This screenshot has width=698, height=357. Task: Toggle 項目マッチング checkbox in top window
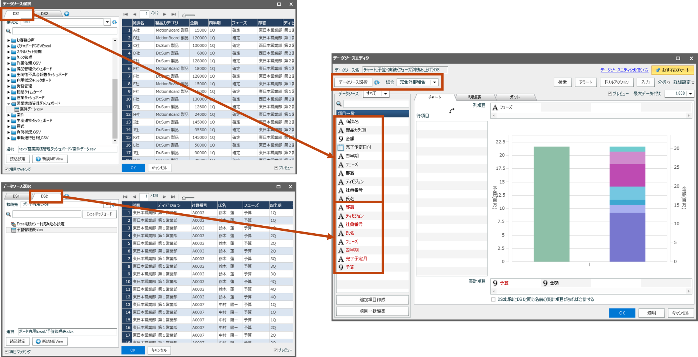click(x=7, y=169)
